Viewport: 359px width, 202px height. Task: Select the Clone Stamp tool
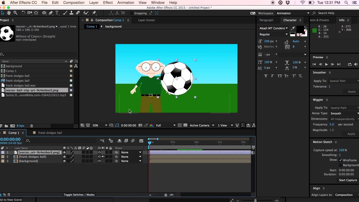(x=71, y=13)
